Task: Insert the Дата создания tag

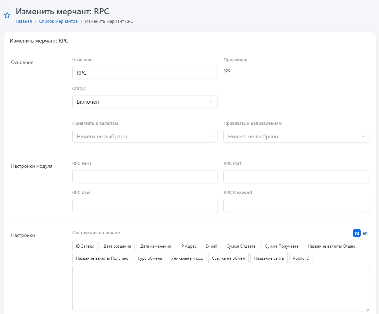Action: 117,246
